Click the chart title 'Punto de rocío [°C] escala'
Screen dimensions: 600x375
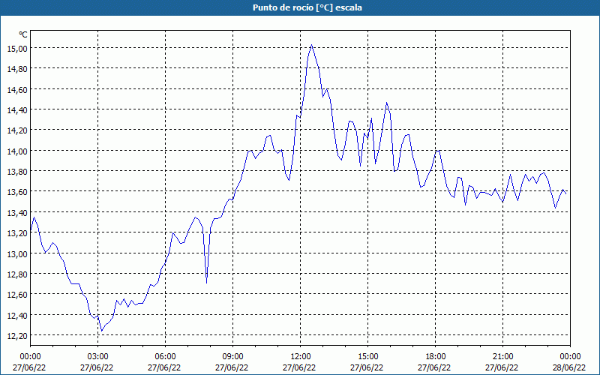(307, 7)
